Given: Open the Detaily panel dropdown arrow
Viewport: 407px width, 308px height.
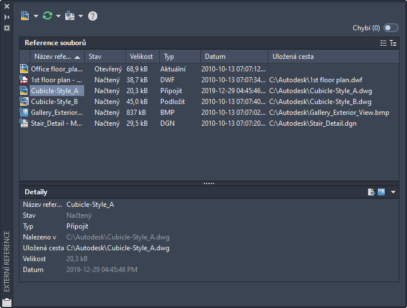Looking at the screenshot, I should (x=393, y=192).
